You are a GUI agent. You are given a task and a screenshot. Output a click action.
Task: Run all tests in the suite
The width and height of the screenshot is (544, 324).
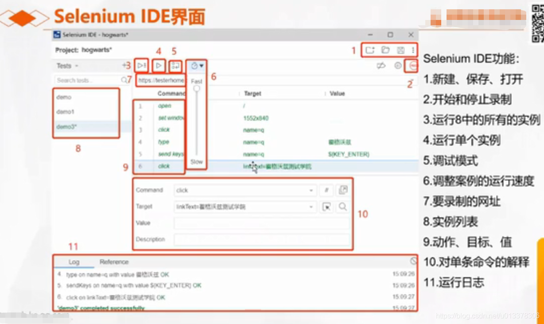tap(141, 66)
